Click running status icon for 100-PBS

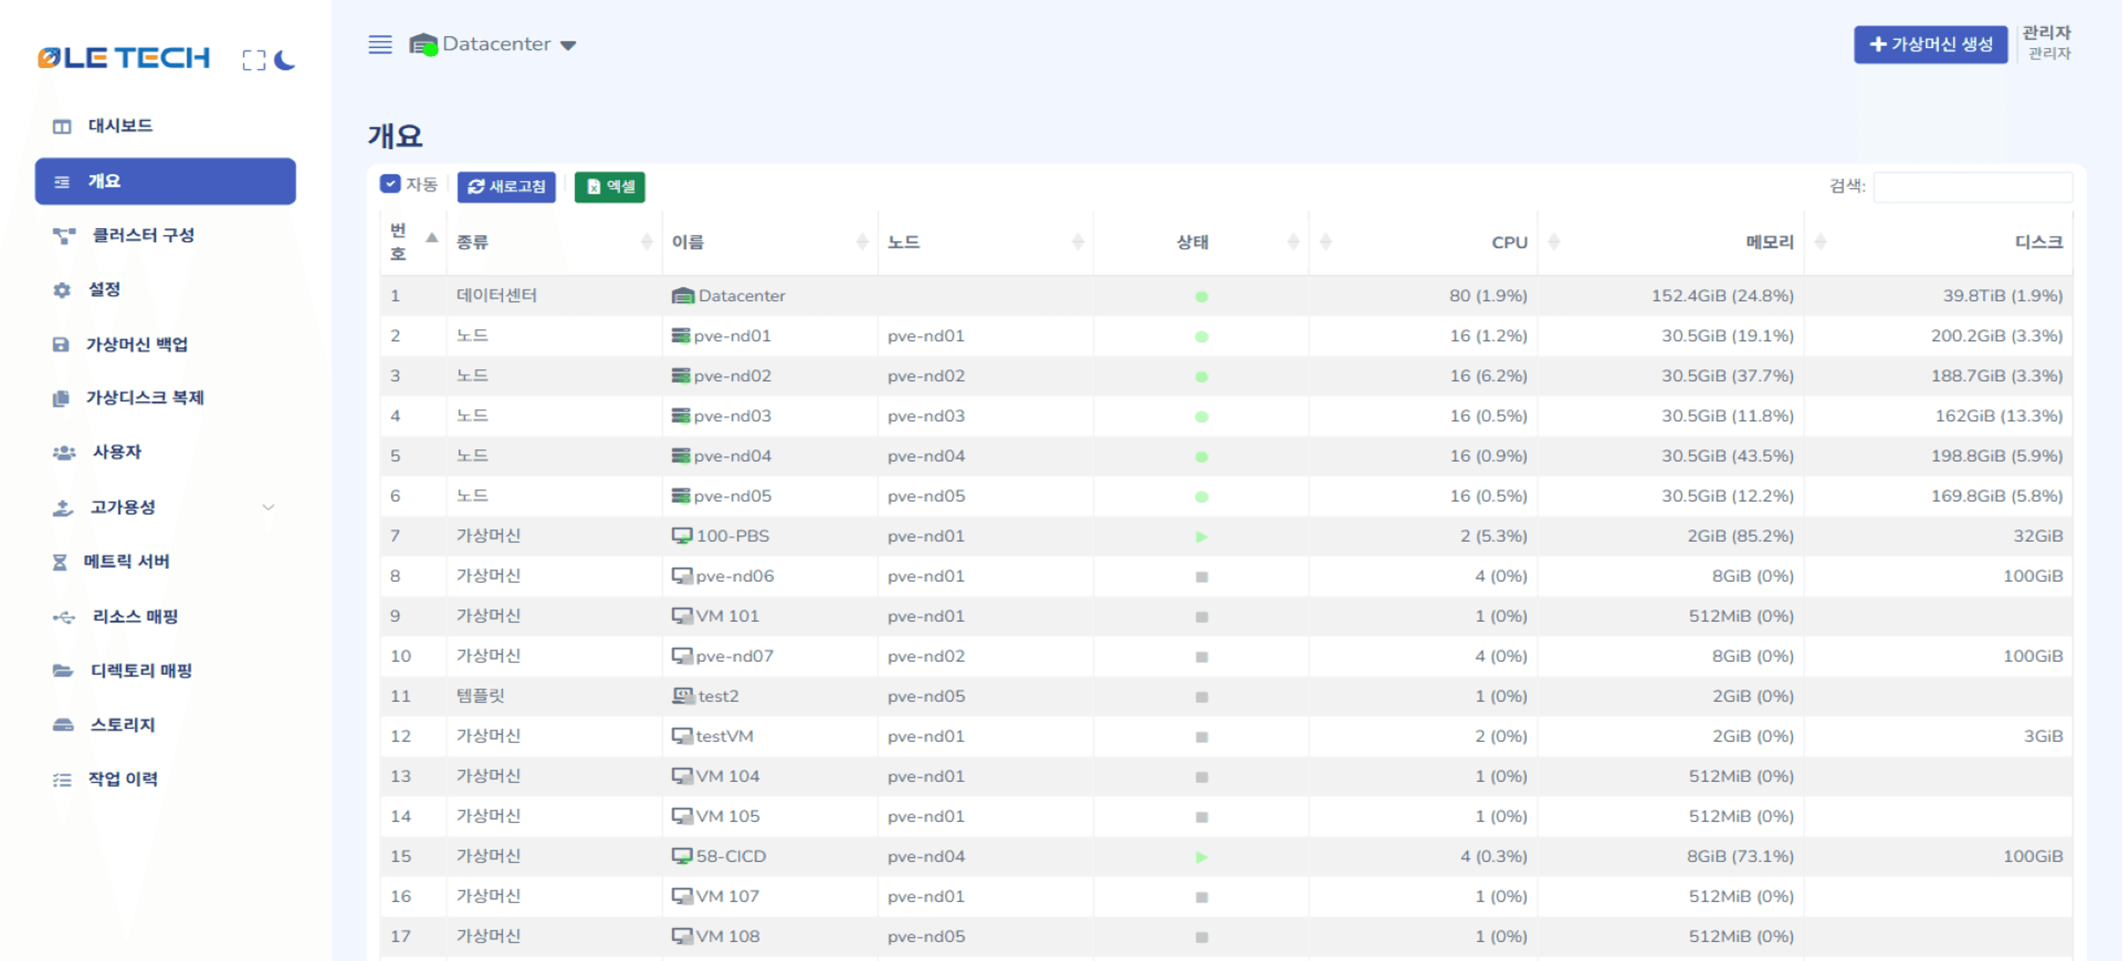point(1202,537)
